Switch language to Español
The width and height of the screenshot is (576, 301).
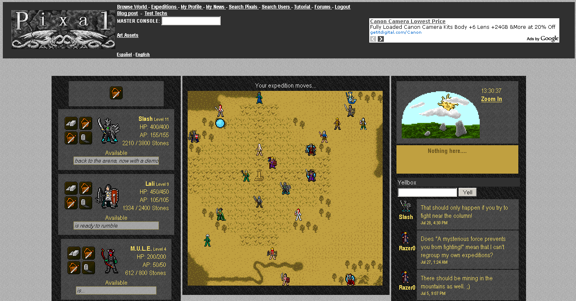point(124,54)
